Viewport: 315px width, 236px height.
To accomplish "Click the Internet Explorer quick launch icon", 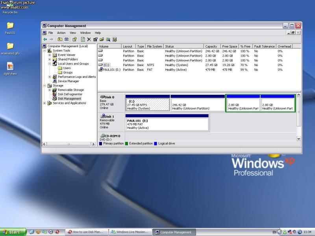I will coord(31,232).
